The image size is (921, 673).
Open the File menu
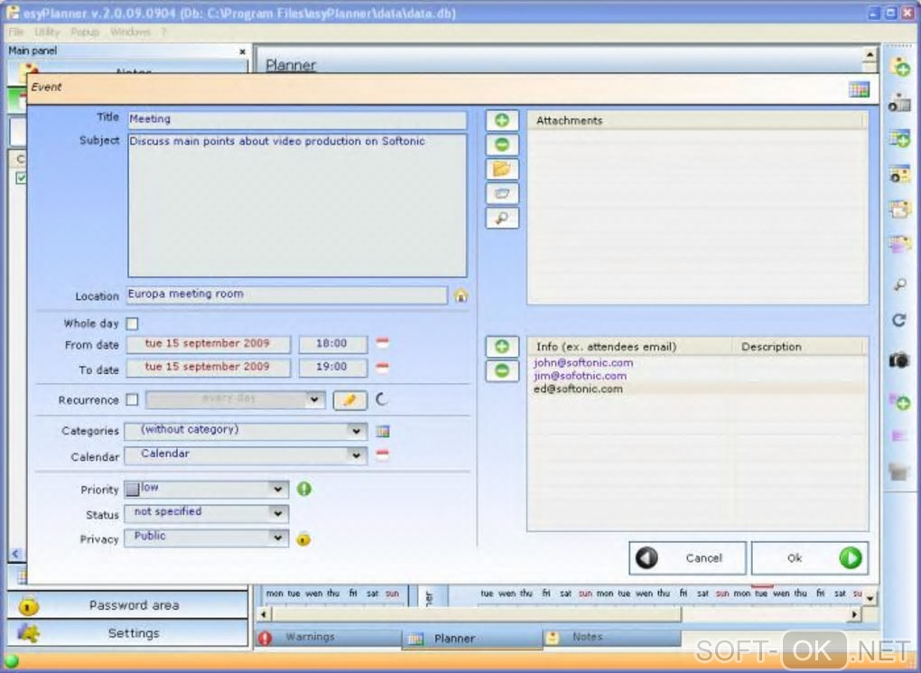point(16,32)
